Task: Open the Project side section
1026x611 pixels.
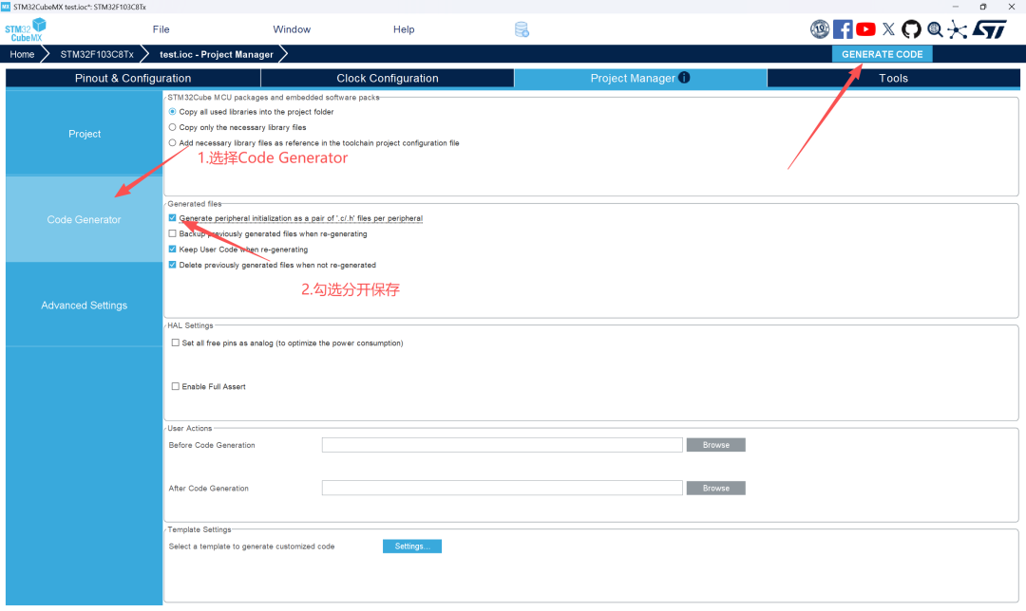Action: coord(85,134)
